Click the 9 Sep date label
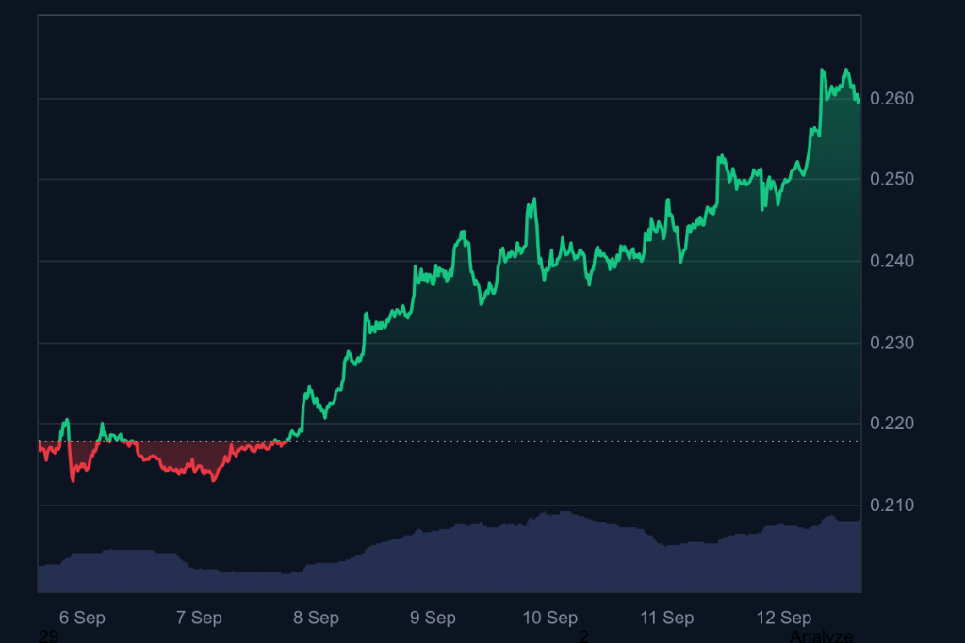 coord(433,619)
